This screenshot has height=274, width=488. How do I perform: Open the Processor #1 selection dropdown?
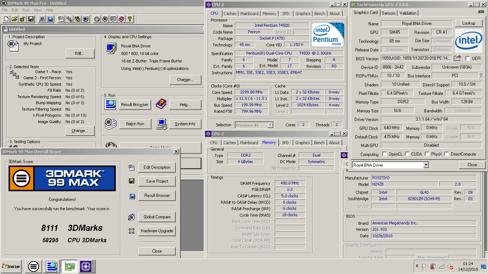270,125
